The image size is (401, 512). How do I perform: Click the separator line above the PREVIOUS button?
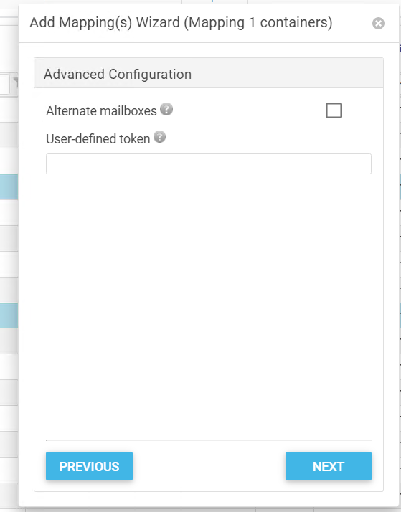point(208,440)
